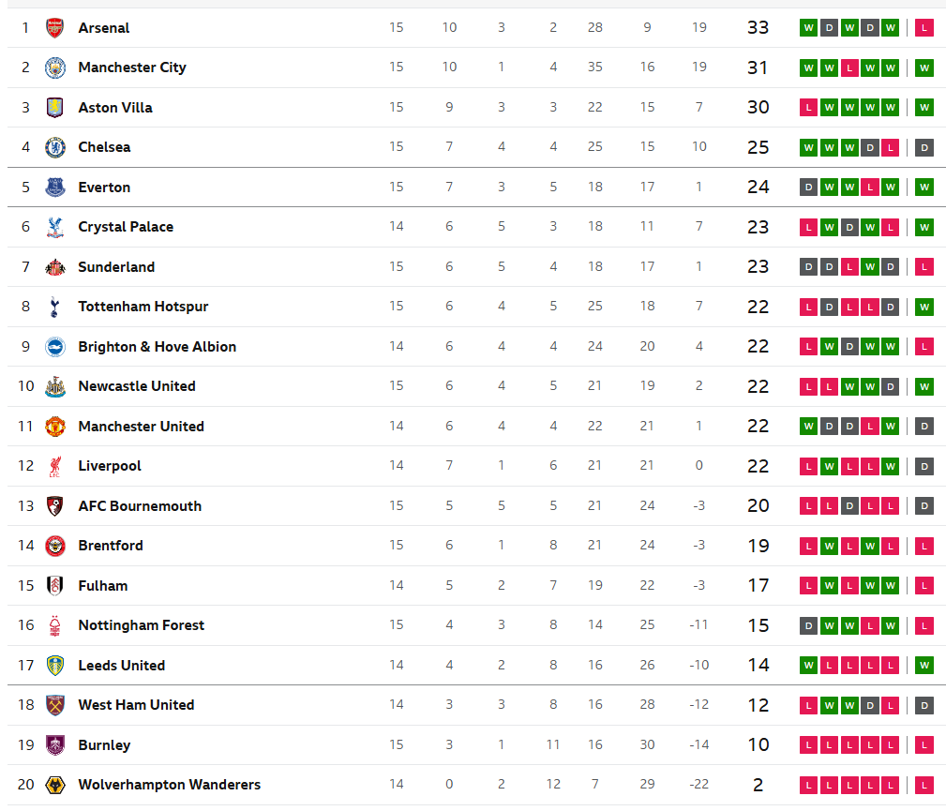Click the Wolverhampton Wanderers wolf badge

55,785
